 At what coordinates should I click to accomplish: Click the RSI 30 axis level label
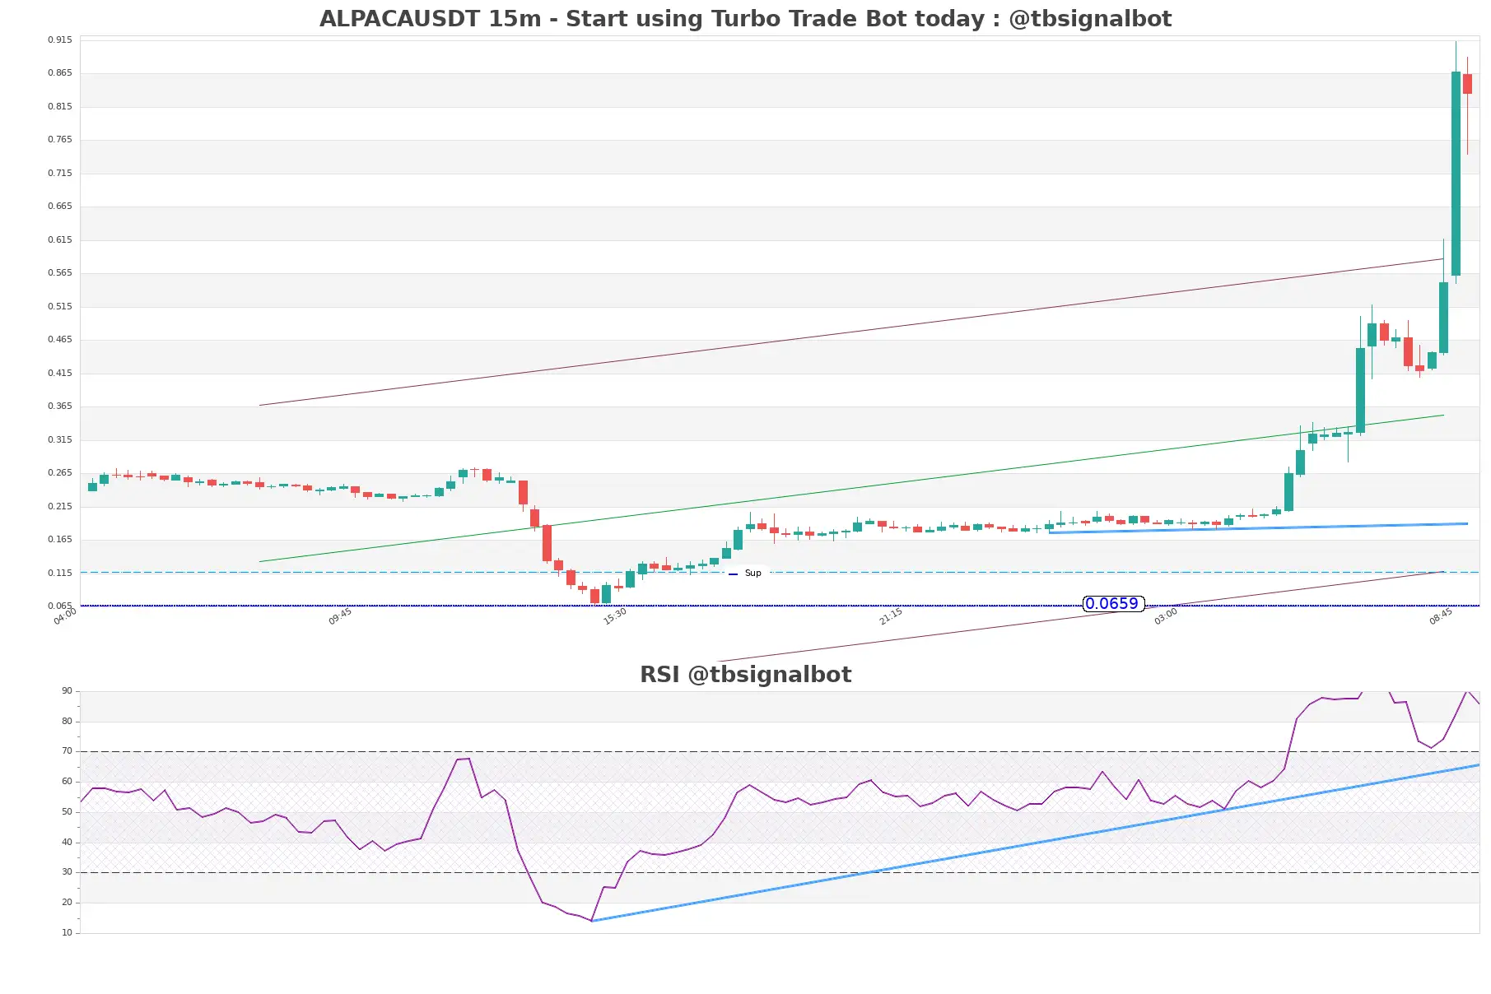click(x=67, y=872)
